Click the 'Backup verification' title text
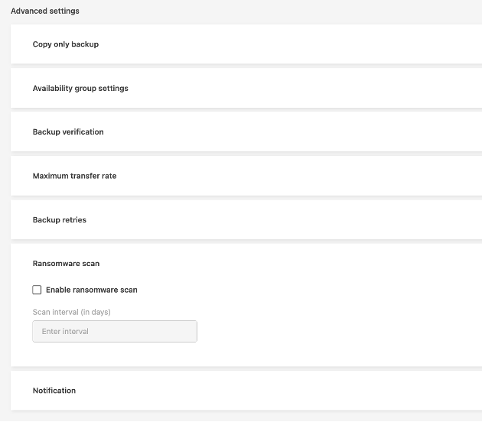Viewport: 482px width, 422px height. coord(68,131)
